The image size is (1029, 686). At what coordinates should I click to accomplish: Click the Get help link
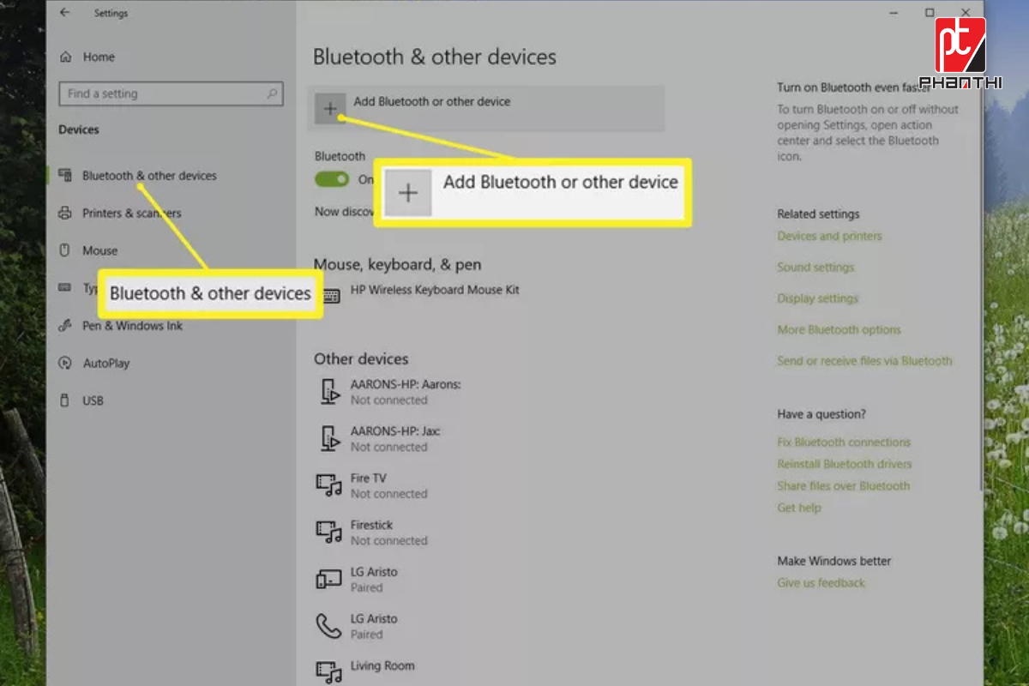799,508
